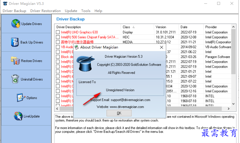Click the support@drivermagician.com email text
Viewport: 240px width, 143px height.
pos(130,100)
